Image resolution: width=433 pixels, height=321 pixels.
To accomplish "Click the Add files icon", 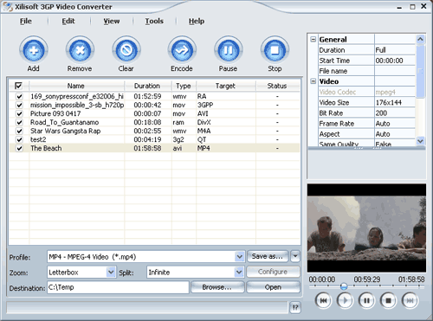I will pyautogui.click(x=34, y=50).
